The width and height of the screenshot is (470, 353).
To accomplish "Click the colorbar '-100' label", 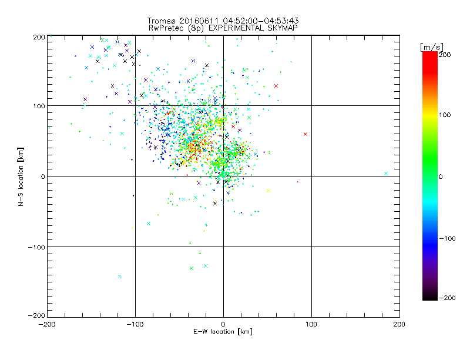I will pyautogui.click(x=447, y=238).
